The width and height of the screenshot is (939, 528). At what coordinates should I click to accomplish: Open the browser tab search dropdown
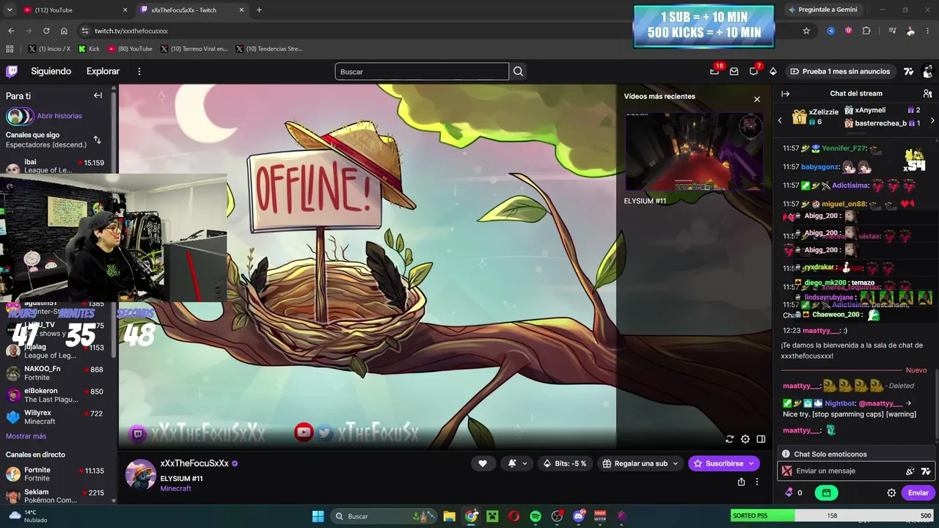click(9, 10)
